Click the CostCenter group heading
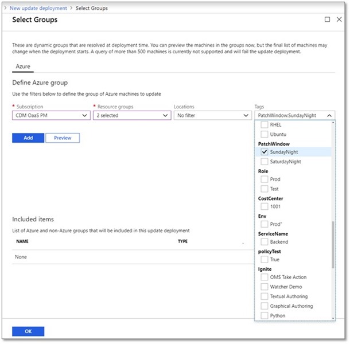The image size is (350, 344). pyautogui.click(x=271, y=198)
